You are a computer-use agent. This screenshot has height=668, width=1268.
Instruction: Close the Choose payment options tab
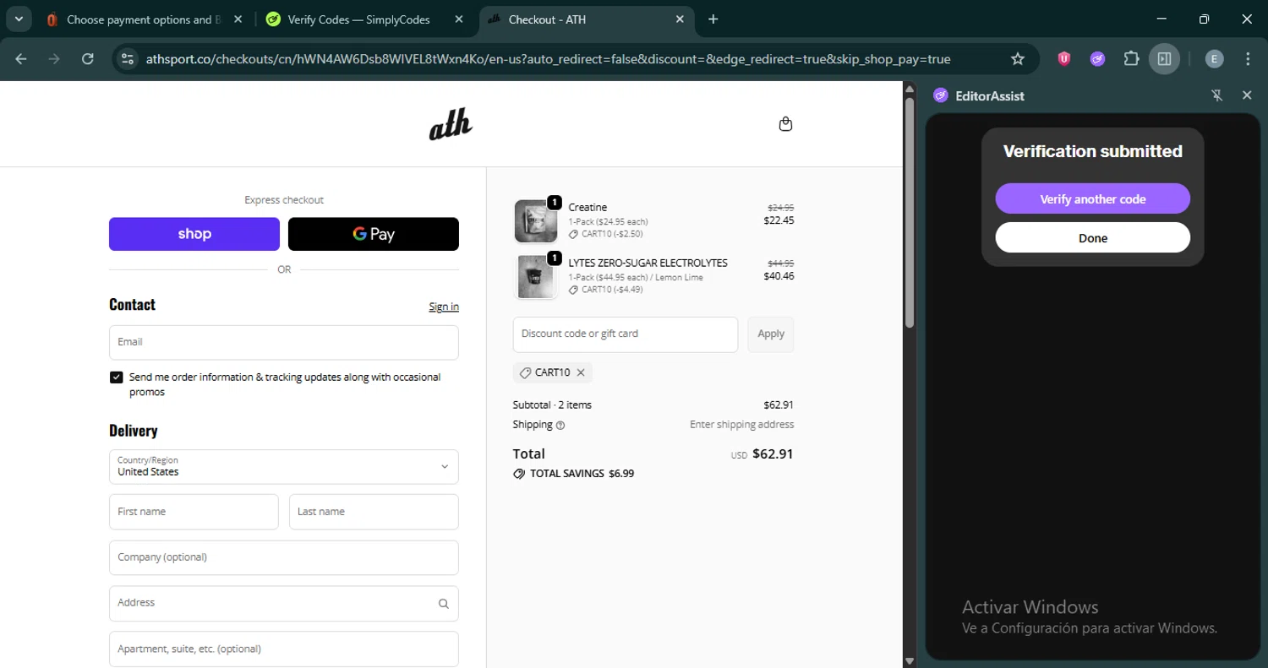click(x=238, y=19)
